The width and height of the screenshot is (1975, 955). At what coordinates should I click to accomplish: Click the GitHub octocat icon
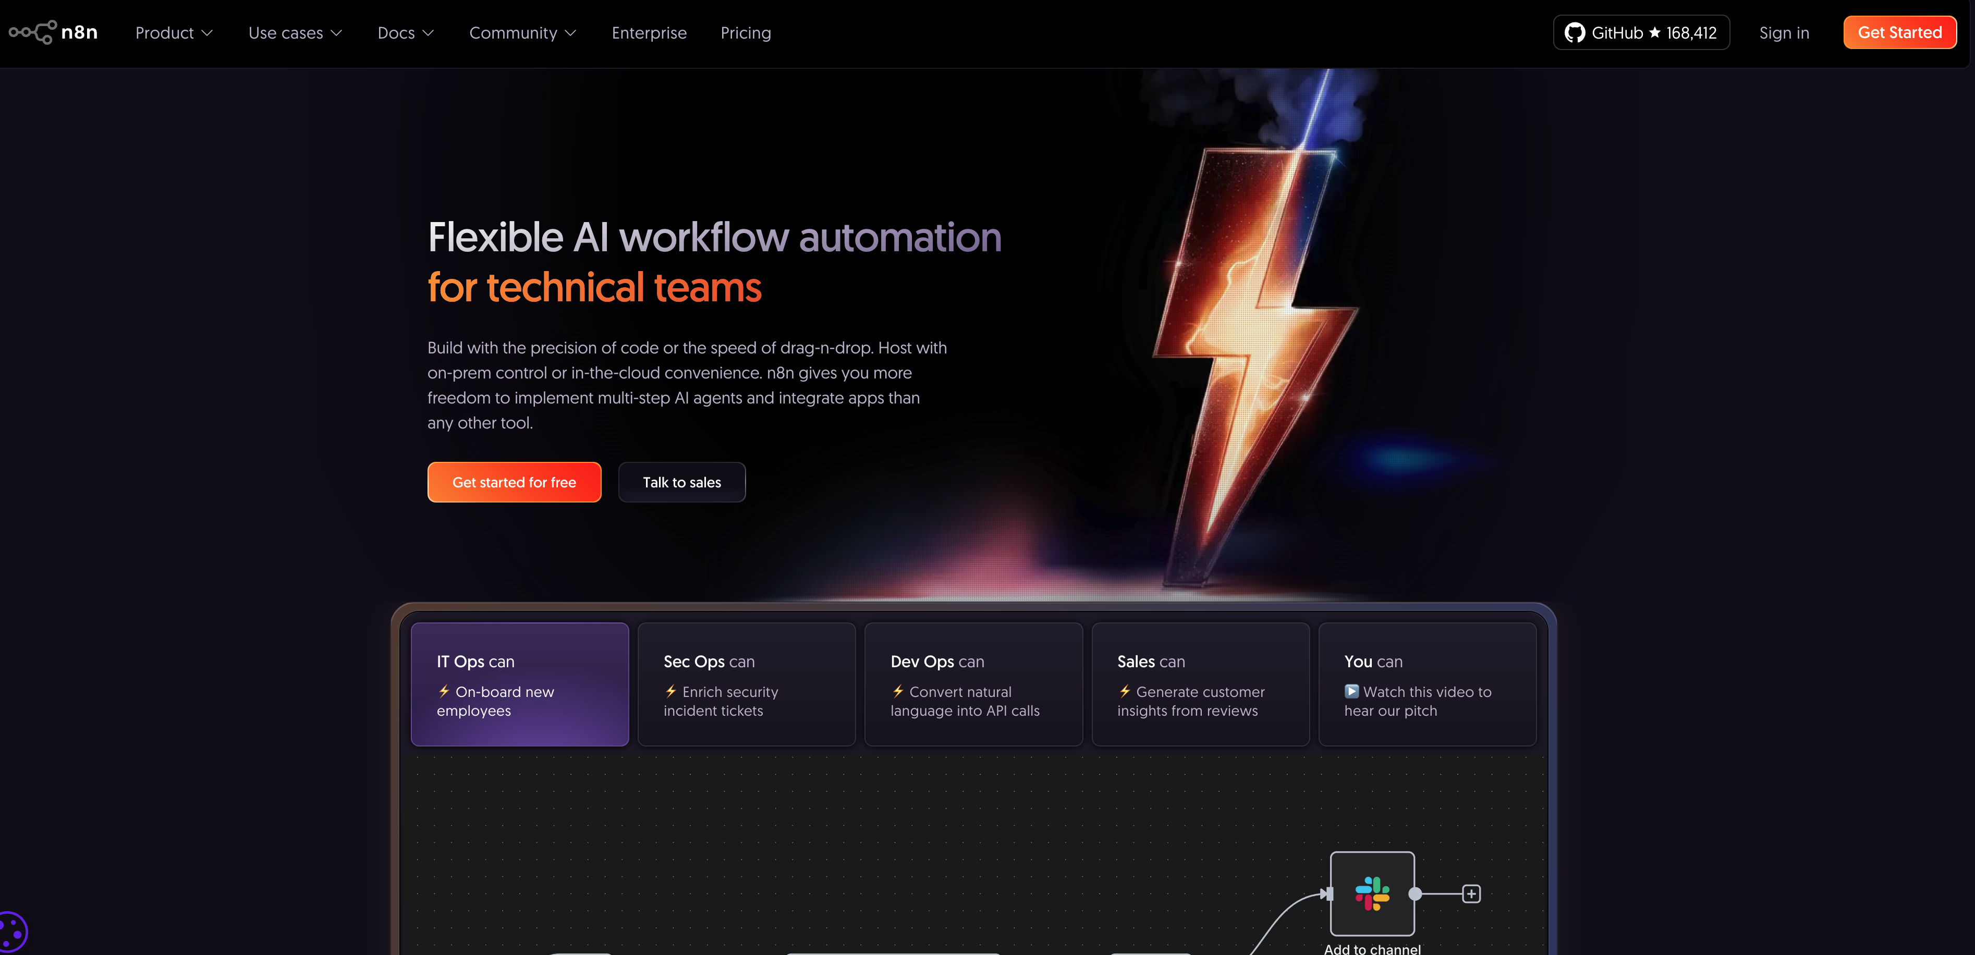tap(1574, 33)
